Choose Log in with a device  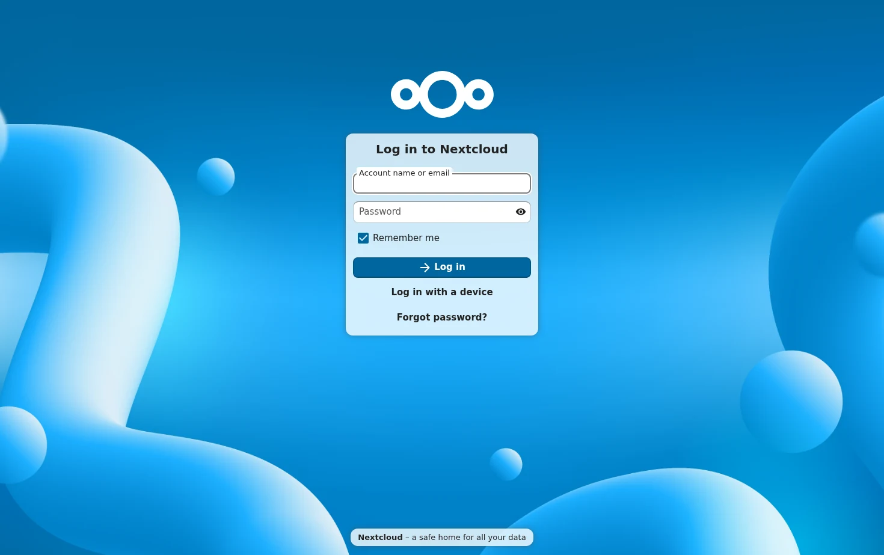(442, 292)
